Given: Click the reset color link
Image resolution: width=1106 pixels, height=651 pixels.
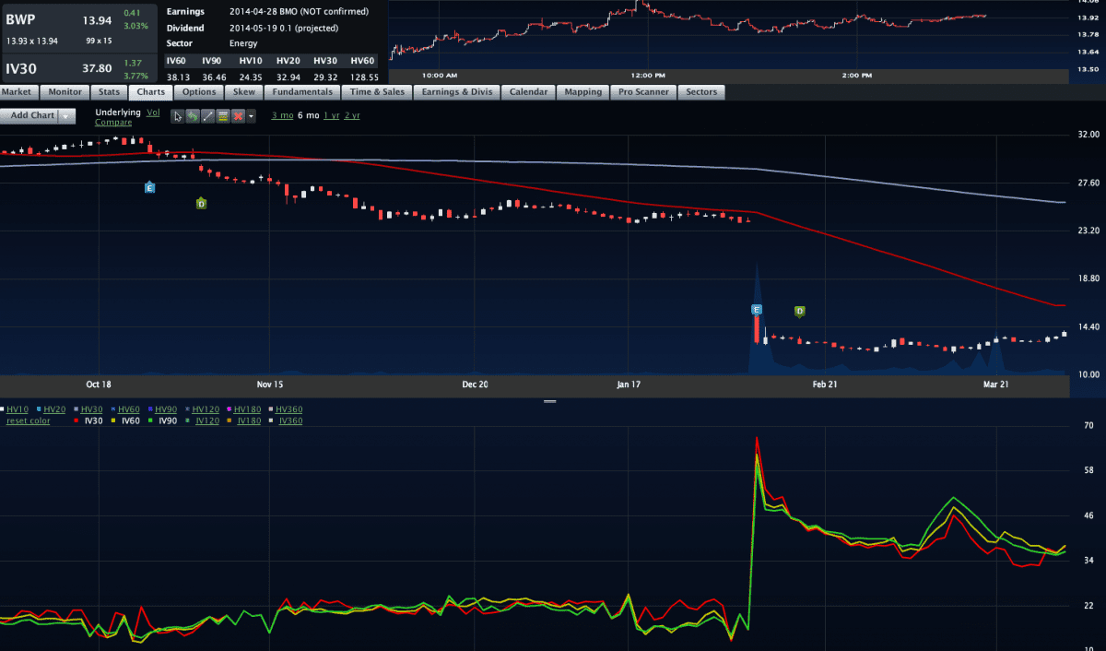Looking at the screenshot, I should coord(29,420).
